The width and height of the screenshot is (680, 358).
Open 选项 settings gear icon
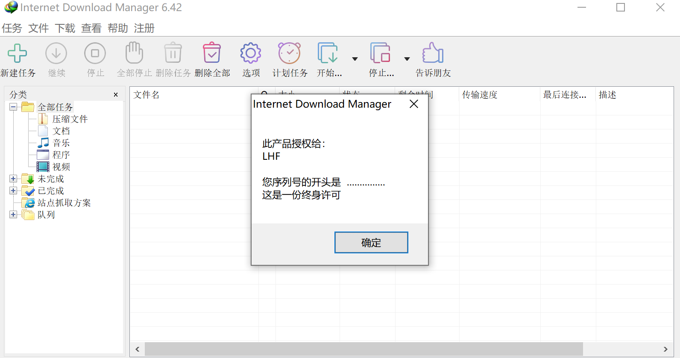coord(251,53)
